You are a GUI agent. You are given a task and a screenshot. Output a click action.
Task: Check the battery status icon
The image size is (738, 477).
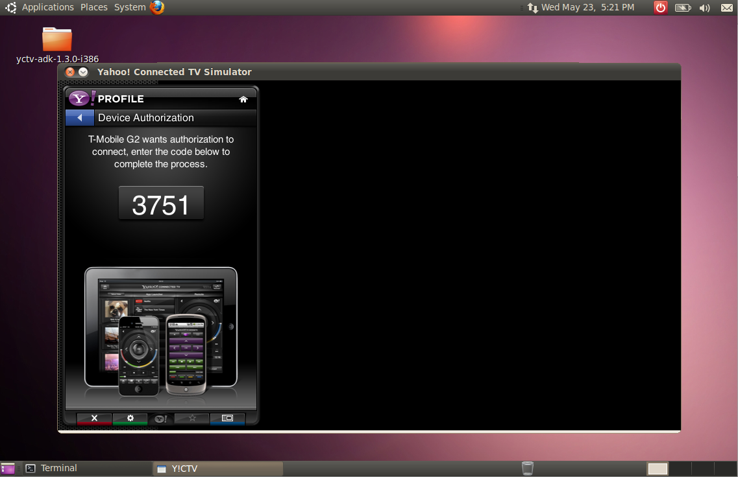click(683, 8)
